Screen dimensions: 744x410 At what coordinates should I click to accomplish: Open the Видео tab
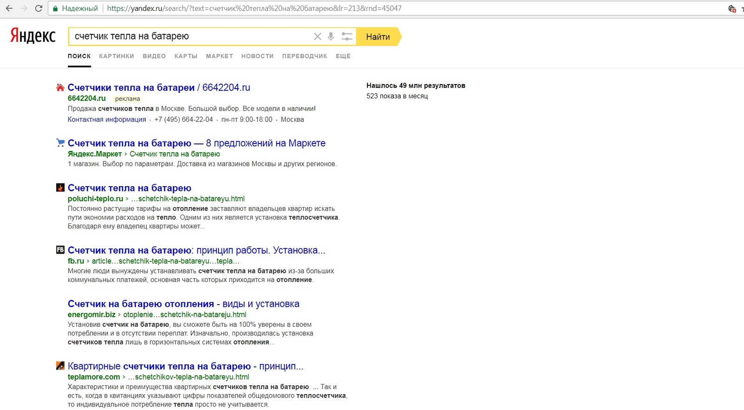(x=154, y=56)
